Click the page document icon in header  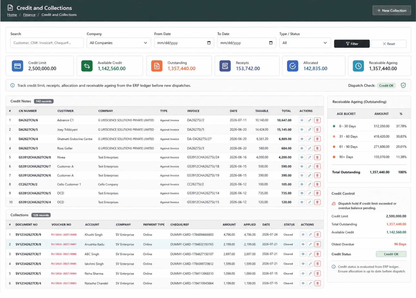(10, 8)
